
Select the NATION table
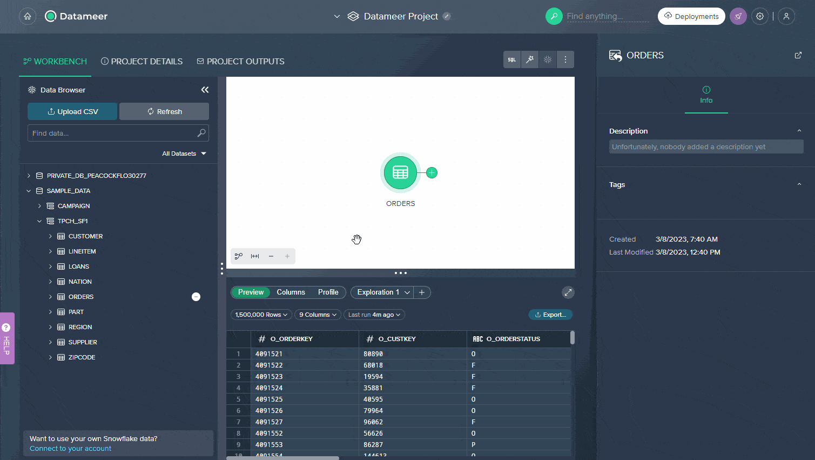coord(80,282)
